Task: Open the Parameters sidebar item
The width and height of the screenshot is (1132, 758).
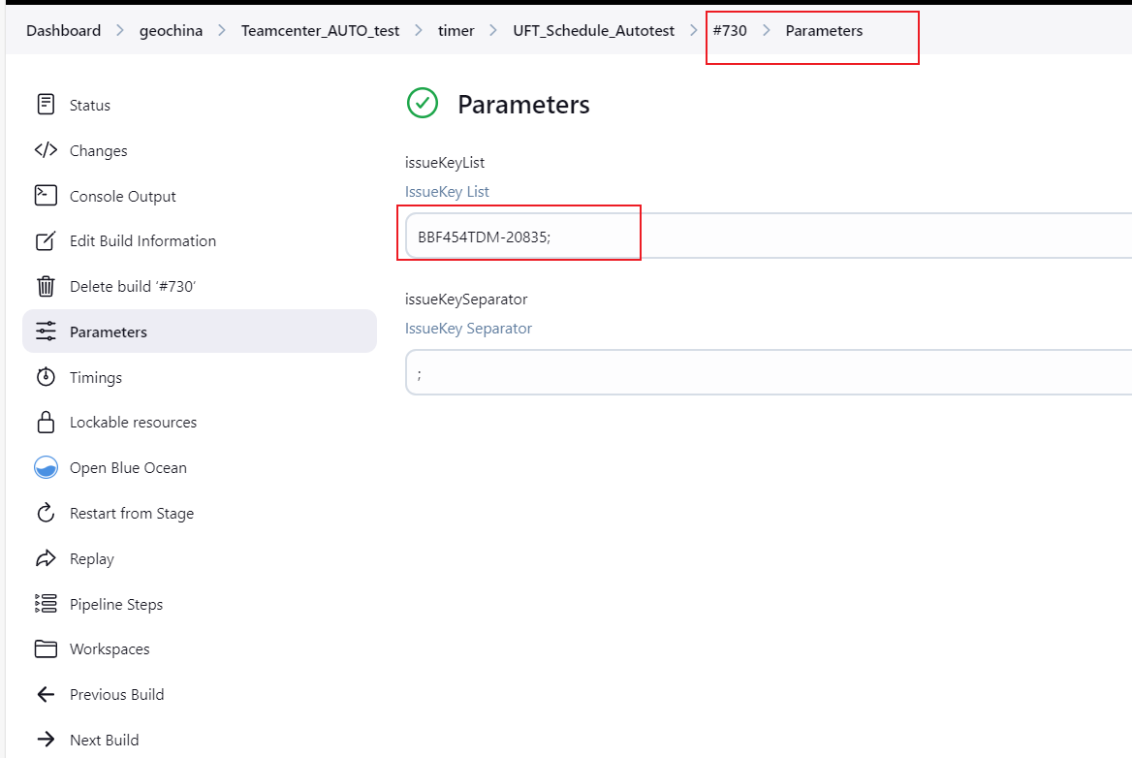Action: tap(108, 332)
